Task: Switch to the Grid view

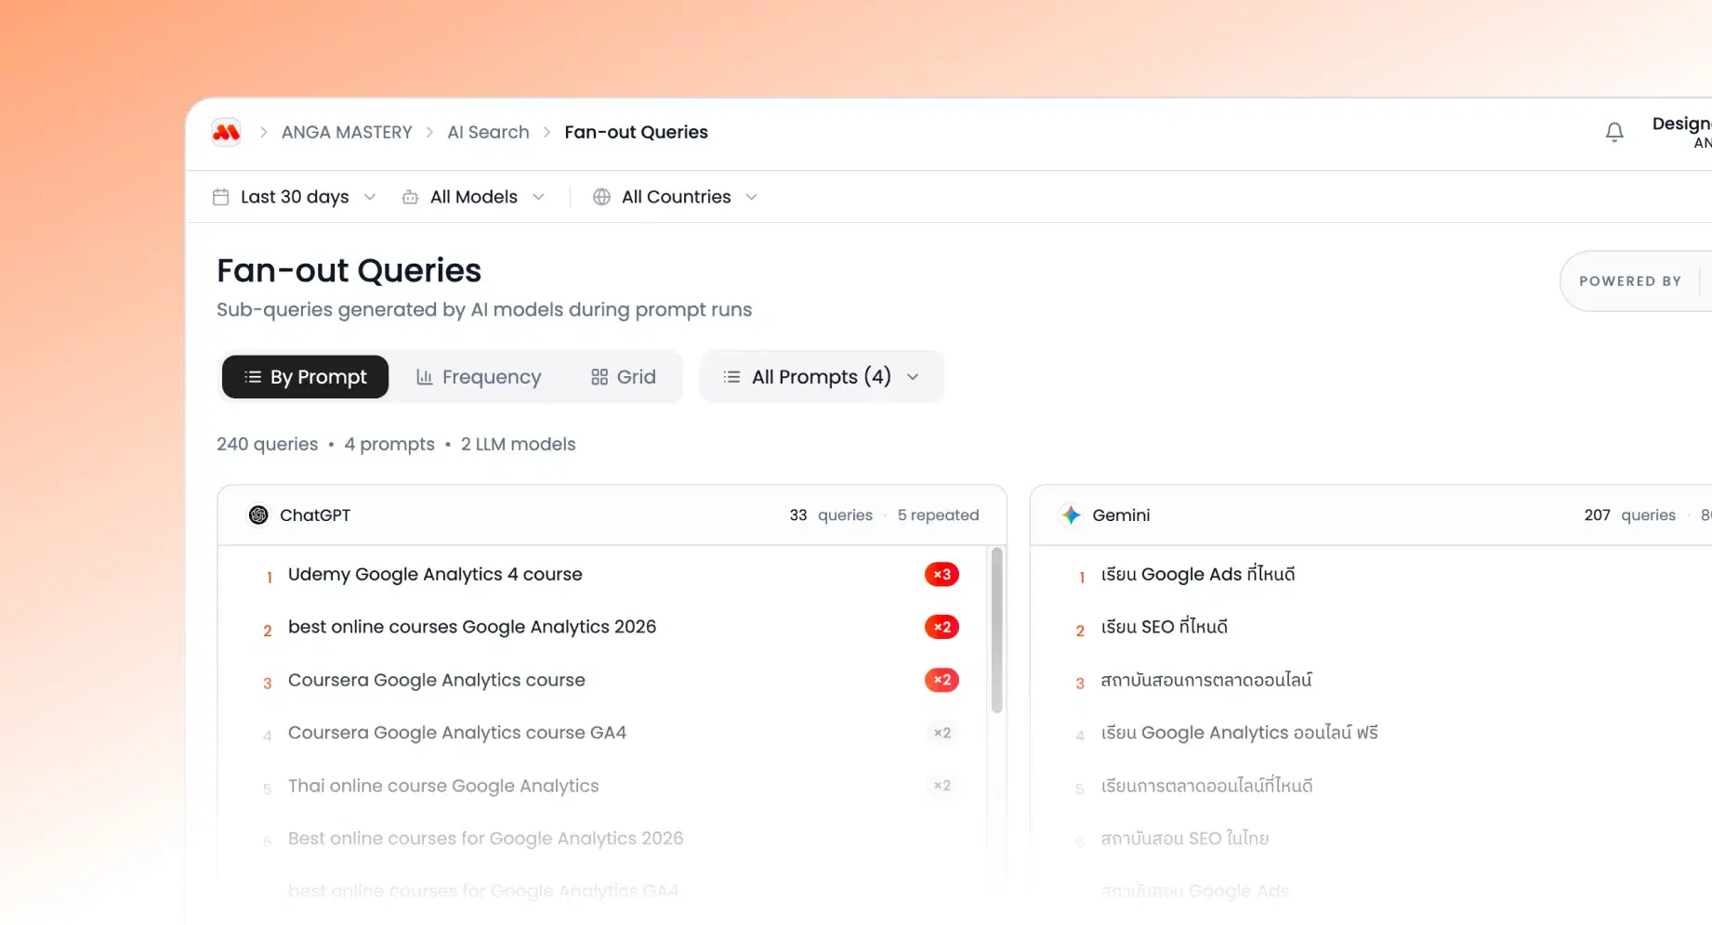Action: coord(624,377)
